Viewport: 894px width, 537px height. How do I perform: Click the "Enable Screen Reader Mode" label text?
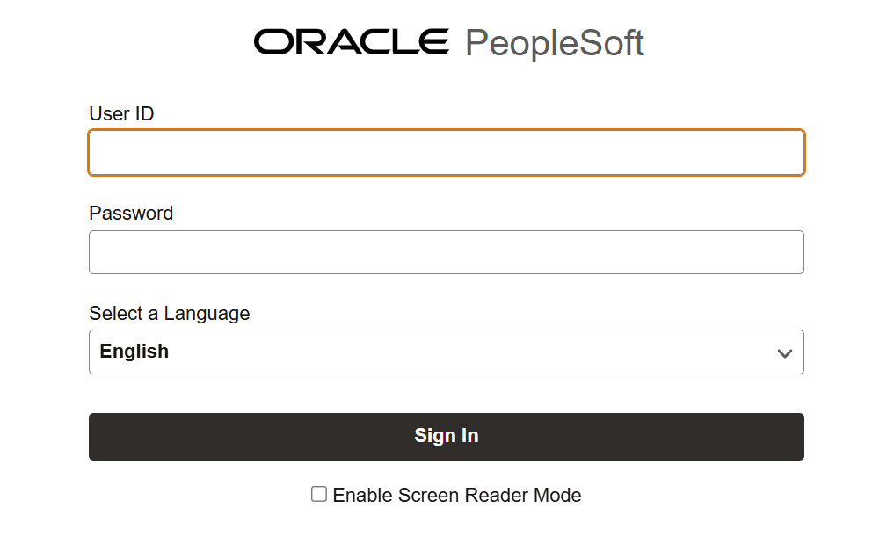pos(457,496)
